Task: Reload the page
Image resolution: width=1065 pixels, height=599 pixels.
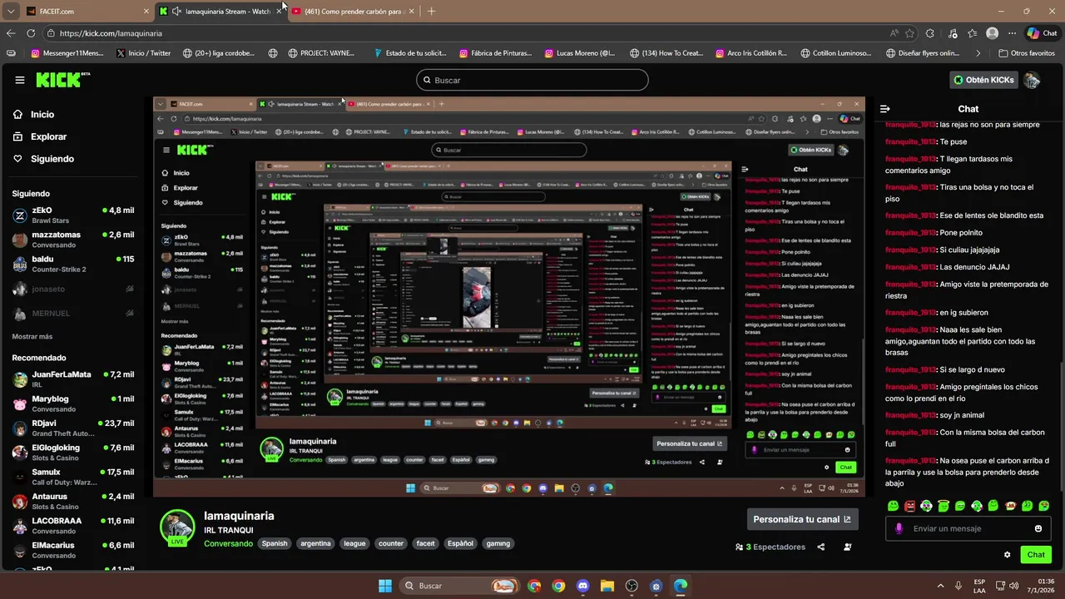Action: [31, 33]
